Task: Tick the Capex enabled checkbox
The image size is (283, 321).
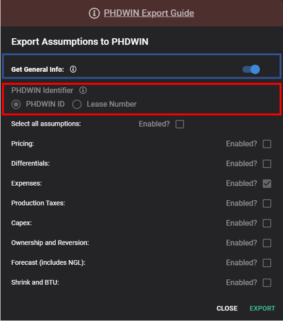Action: point(267,223)
